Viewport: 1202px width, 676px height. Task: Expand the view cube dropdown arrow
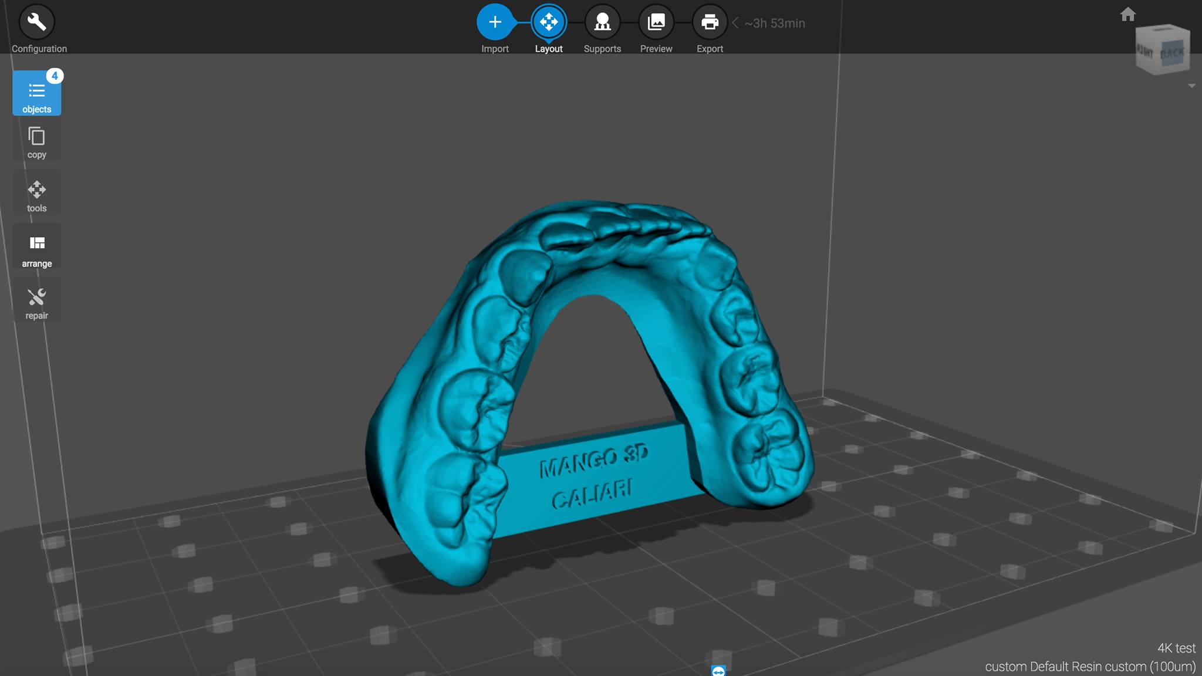[x=1191, y=86]
